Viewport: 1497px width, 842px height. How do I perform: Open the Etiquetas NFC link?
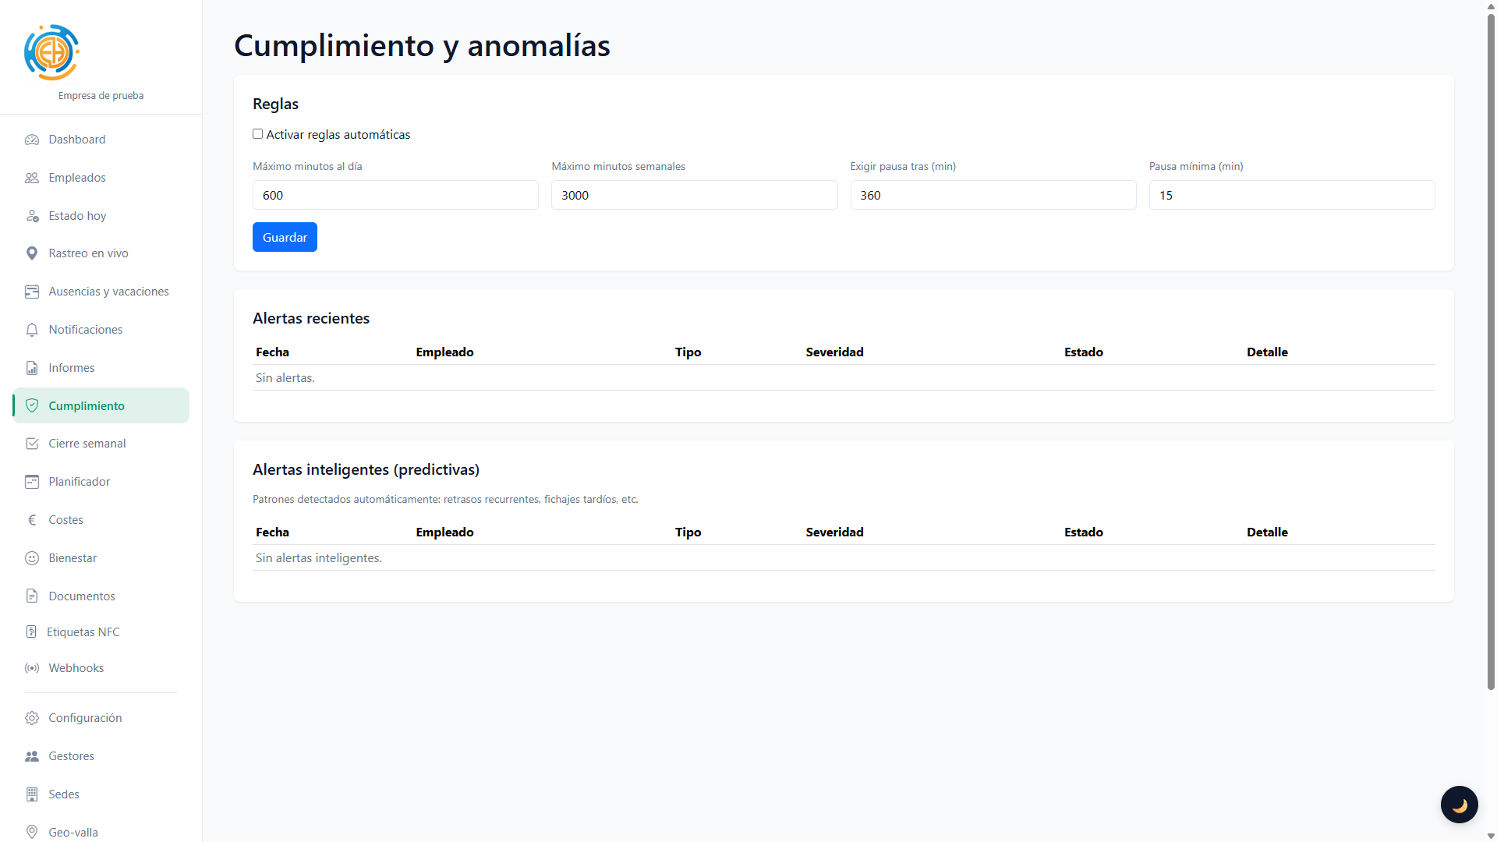tap(83, 632)
